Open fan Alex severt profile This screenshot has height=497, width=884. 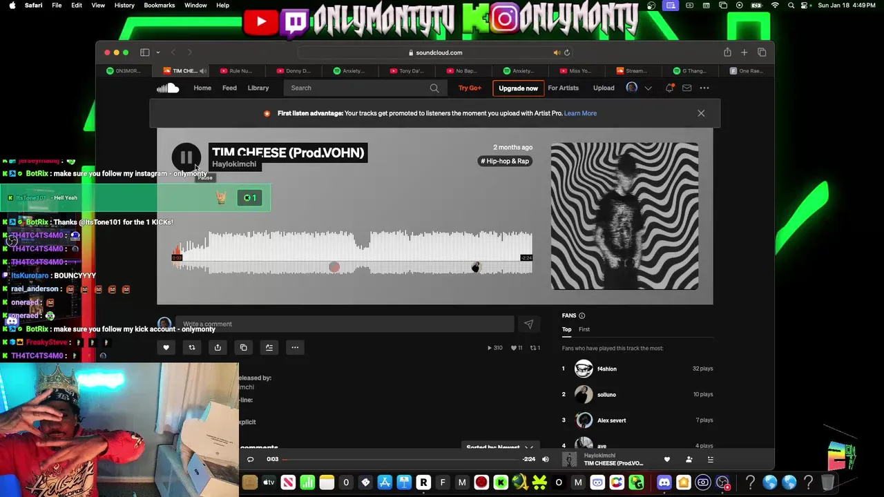[x=611, y=420]
